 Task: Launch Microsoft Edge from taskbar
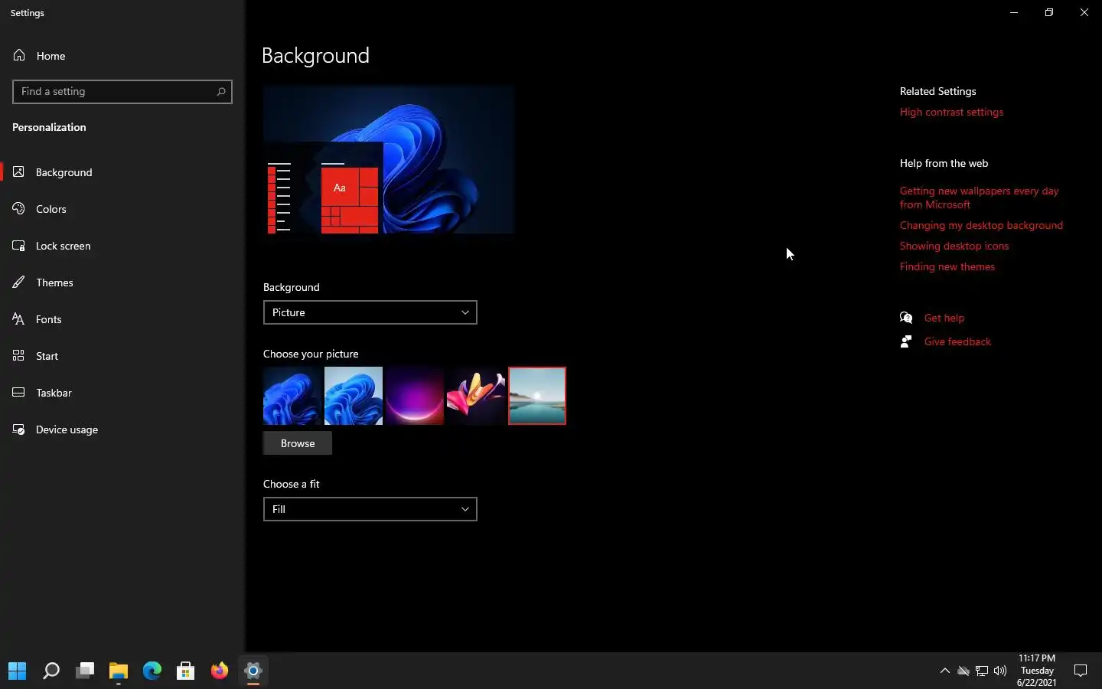point(152,671)
